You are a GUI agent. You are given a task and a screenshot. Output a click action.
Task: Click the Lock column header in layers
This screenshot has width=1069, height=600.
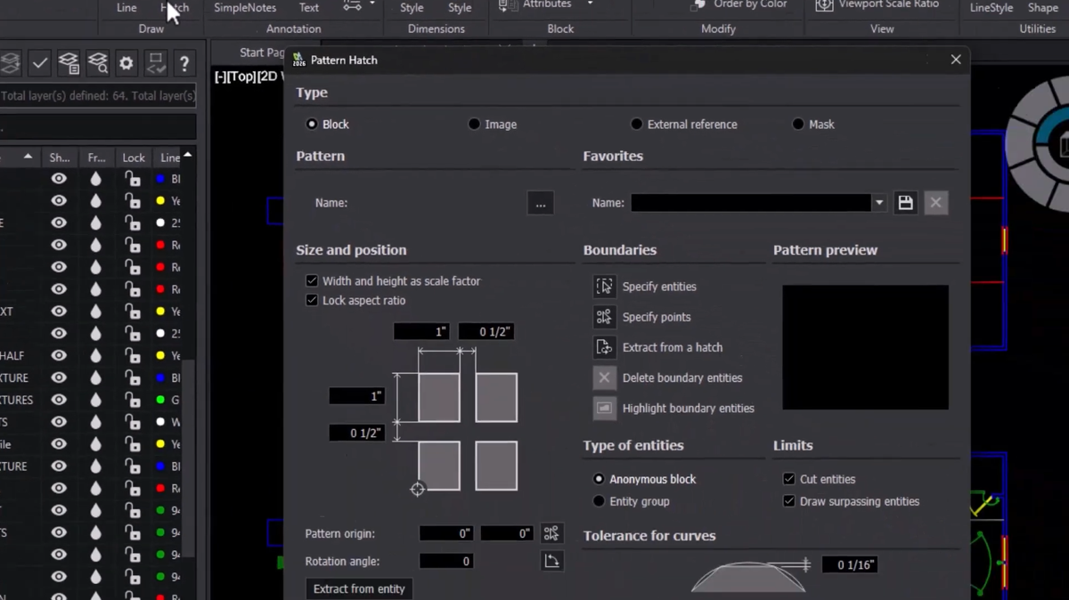tap(134, 158)
